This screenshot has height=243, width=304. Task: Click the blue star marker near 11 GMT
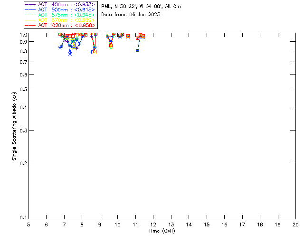[137, 50]
